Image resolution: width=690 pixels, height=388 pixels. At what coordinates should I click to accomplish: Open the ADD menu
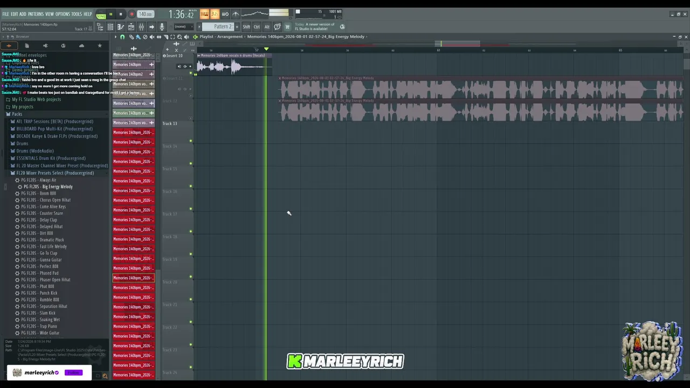pyautogui.click(x=23, y=14)
